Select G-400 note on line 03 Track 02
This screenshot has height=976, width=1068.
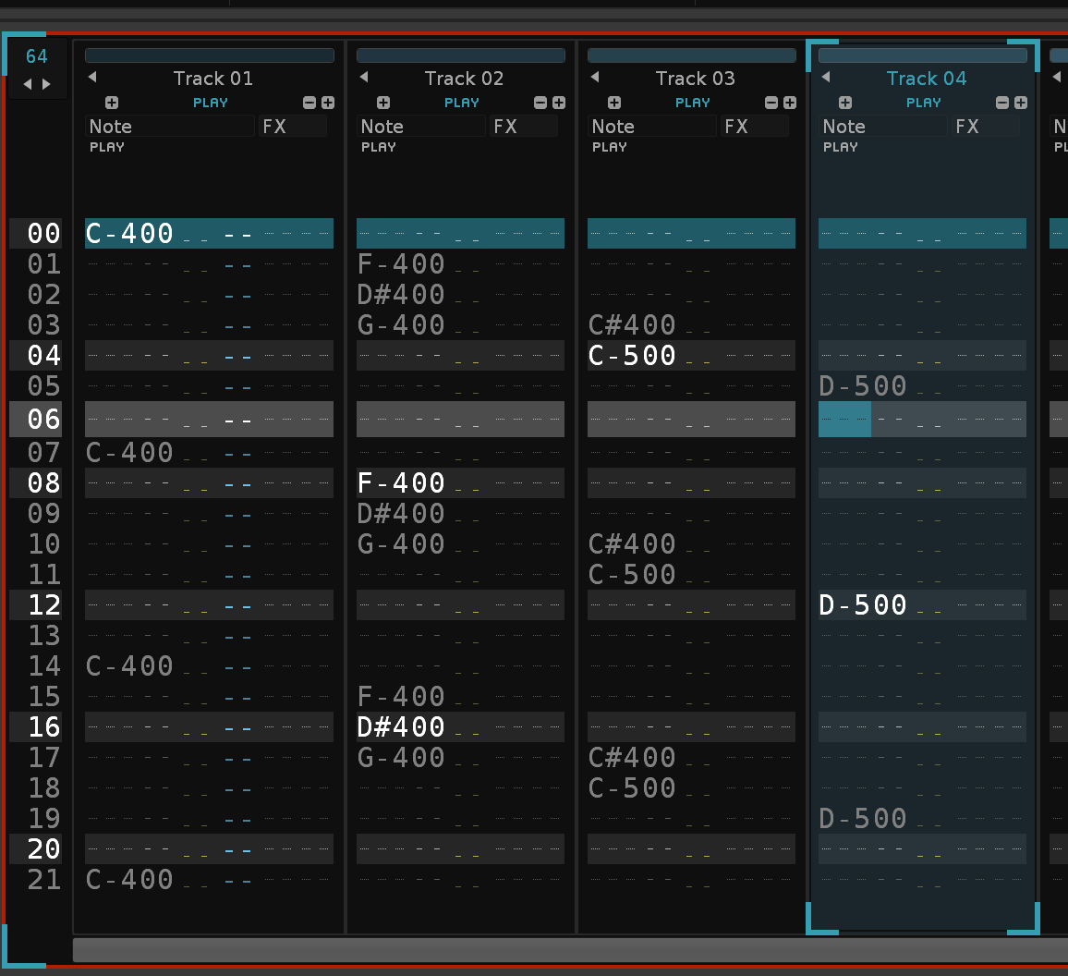click(401, 325)
